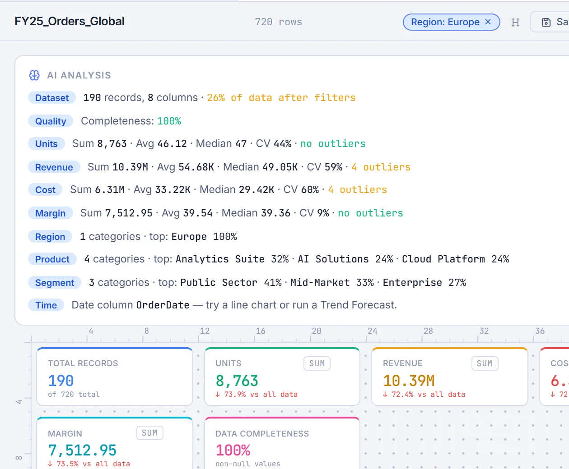Click "26% of data after filters" text

click(281, 98)
